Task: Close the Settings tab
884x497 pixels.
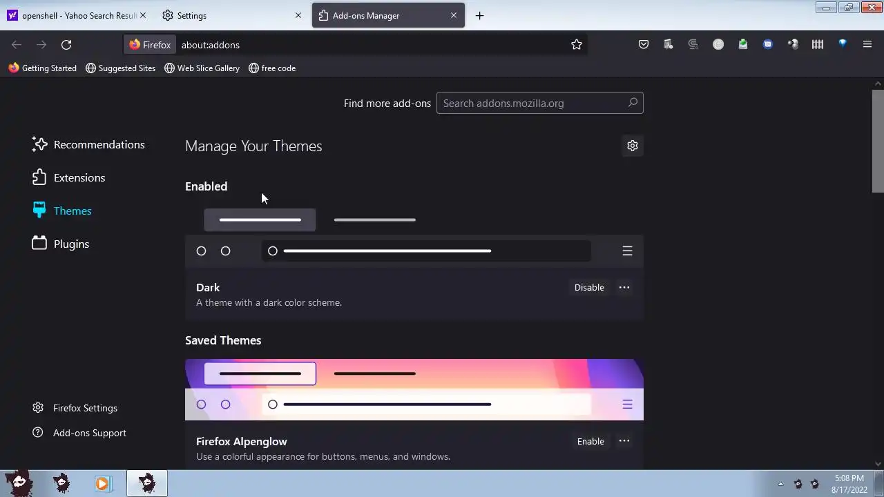Action: 298,15
